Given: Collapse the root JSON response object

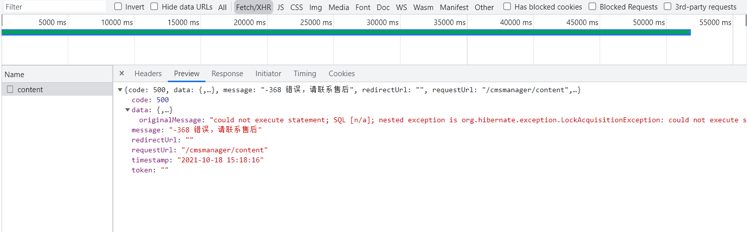Looking at the screenshot, I should point(120,90).
